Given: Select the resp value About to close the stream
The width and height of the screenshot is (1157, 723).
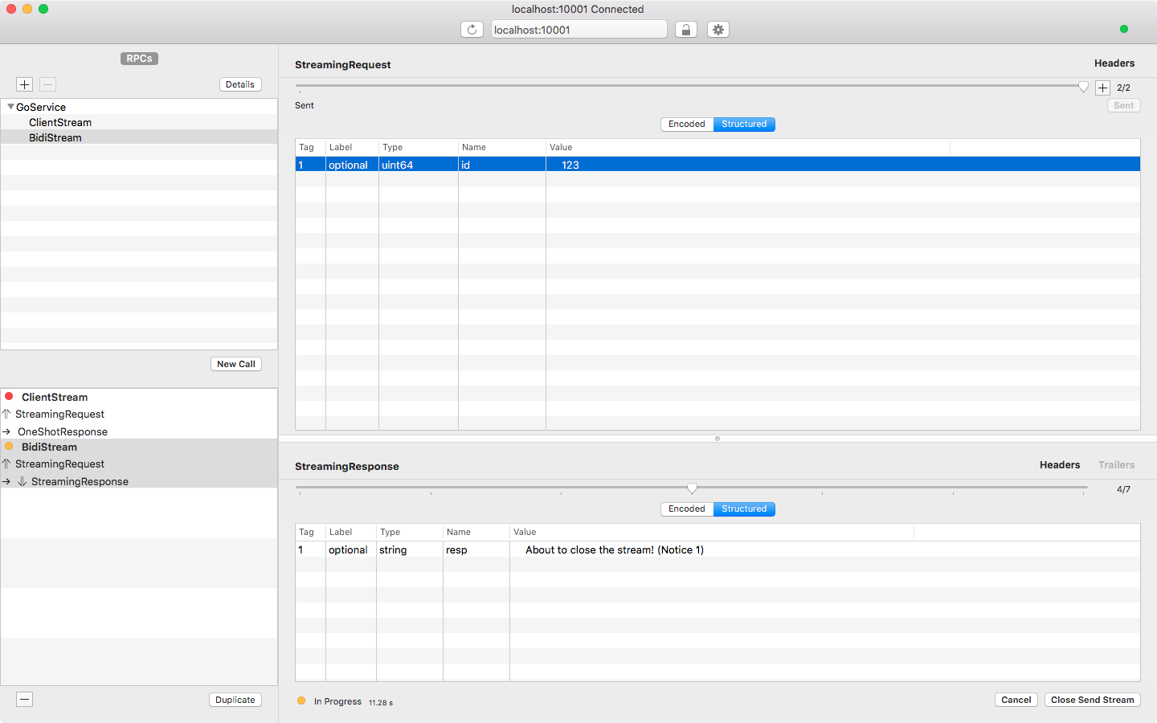Looking at the screenshot, I should pos(615,550).
